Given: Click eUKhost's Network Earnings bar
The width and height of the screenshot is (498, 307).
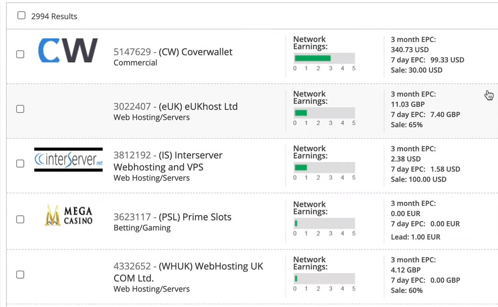Looking at the screenshot, I should (324, 113).
